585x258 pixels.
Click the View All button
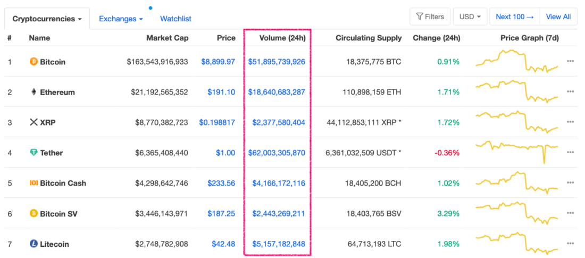(558, 16)
